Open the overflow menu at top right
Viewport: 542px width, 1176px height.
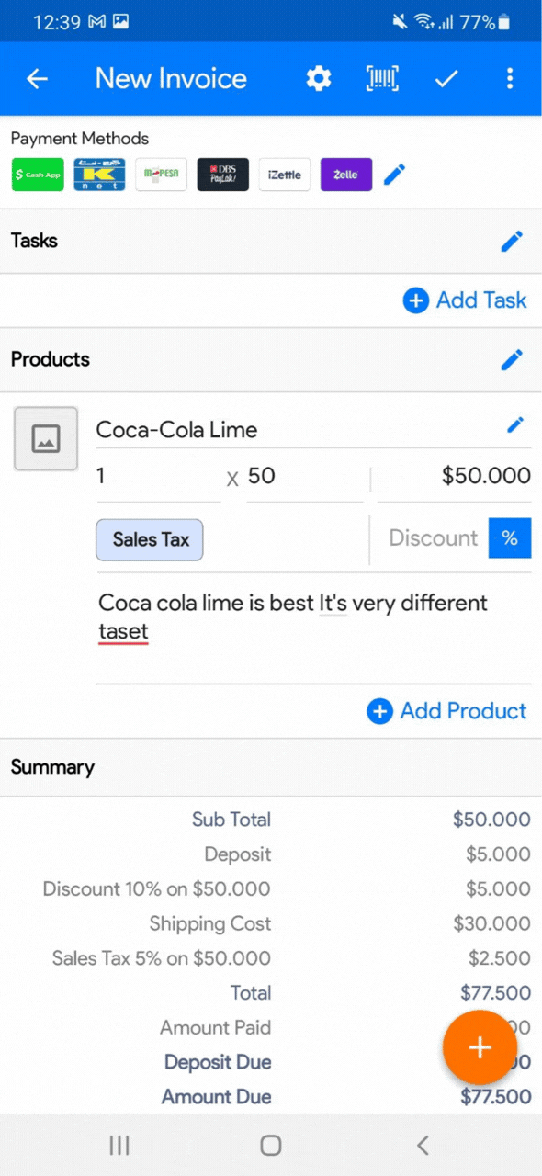click(510, 78)
